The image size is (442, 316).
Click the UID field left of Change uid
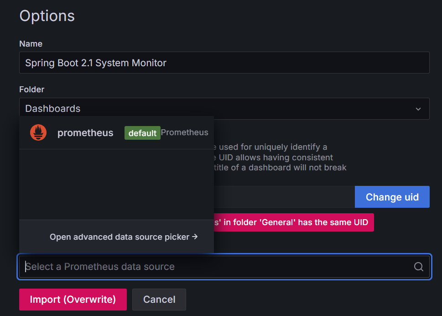coord(284,197)
